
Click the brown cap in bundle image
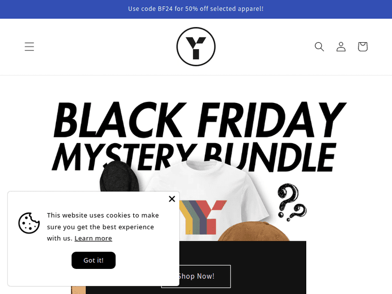click(x=253, y=231)
